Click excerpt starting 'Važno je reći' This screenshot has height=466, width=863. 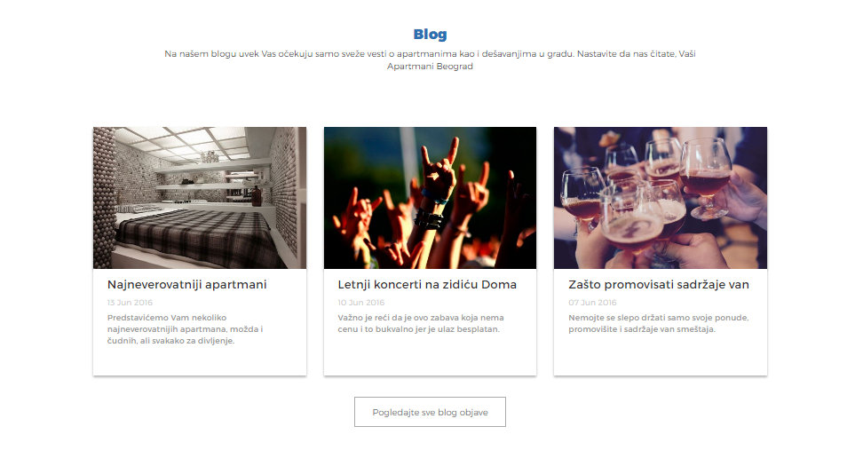pyautogui.click(x=421, y=323)
